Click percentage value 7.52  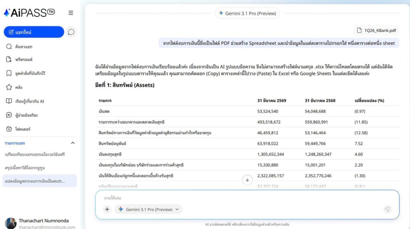pyautogui.click(x=358, y=143)
